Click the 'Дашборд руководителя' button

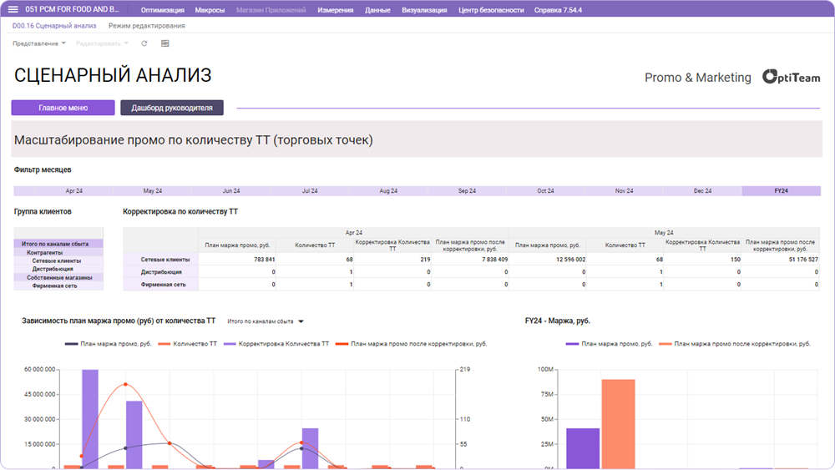(x=172, y=108)
